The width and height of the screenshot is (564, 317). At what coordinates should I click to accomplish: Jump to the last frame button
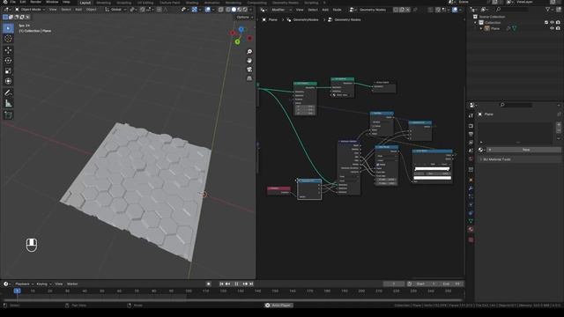tap(251, 284)
